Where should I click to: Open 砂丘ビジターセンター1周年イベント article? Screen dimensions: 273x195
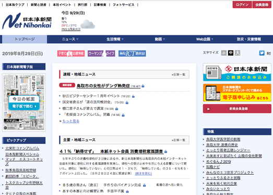point(91,96)
